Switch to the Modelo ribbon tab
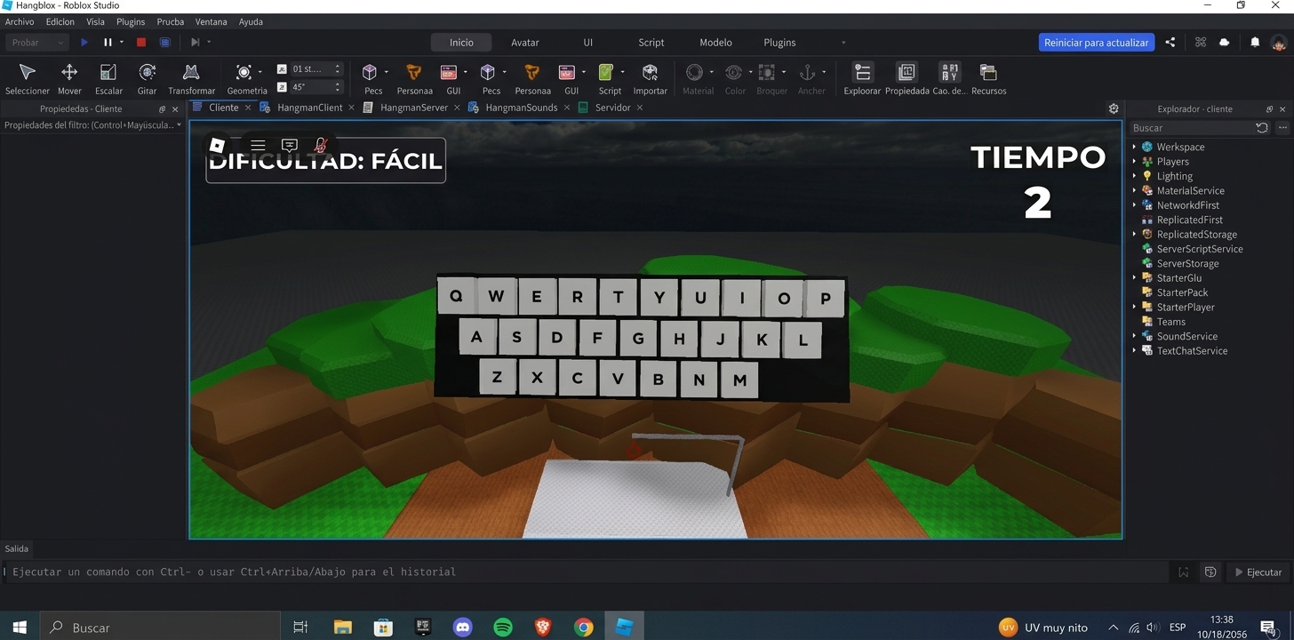The width and height of the screenshot is (1294, 640). click(715, 43)
